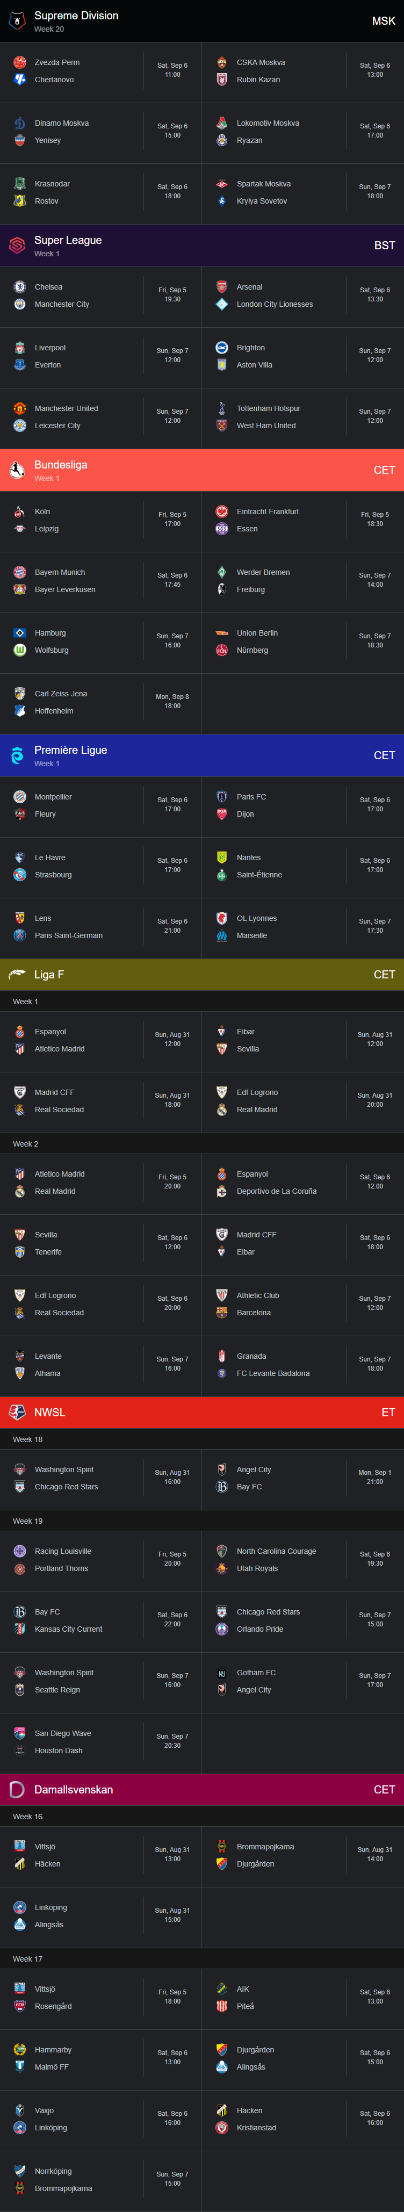Click the NWSL shield logo
This screenshot has height=2212, width=404.
coord(17,1413)
